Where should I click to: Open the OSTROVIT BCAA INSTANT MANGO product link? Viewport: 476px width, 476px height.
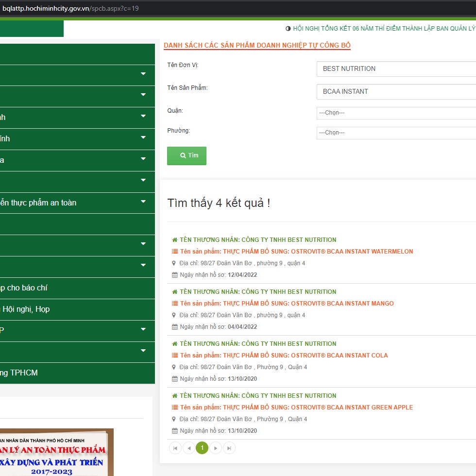click(x=287, y=304)
